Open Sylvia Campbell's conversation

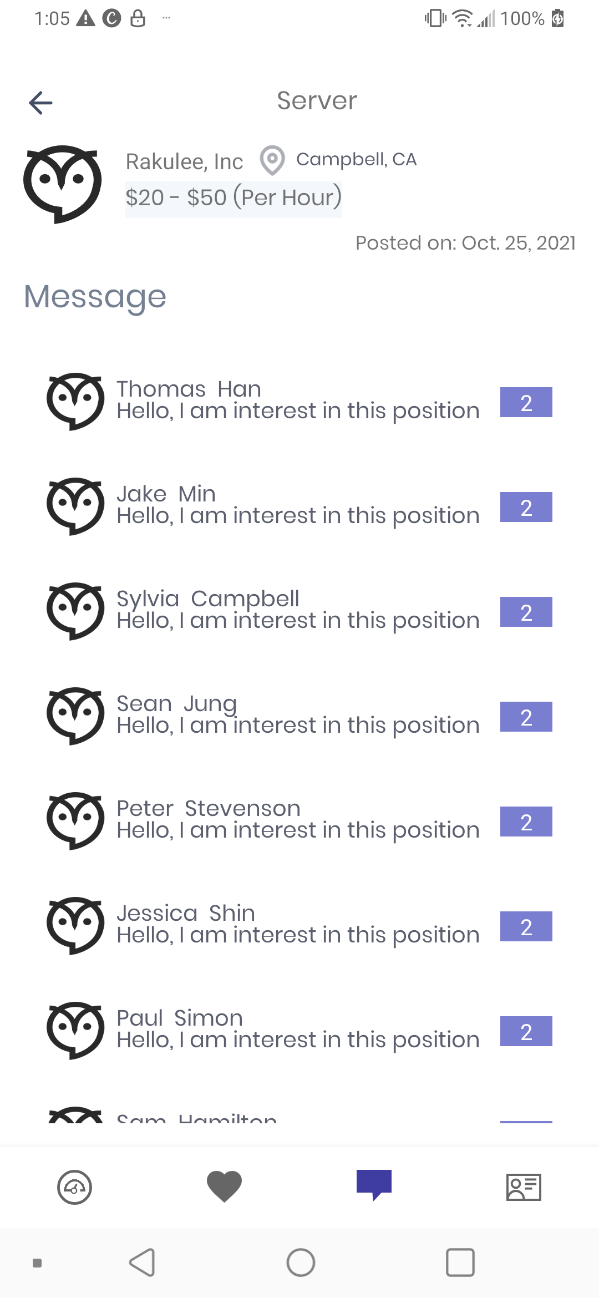[299, 611]
